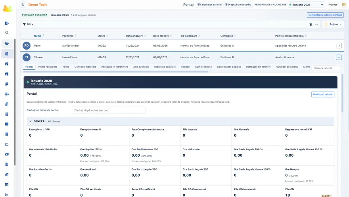Focus the Filtreaza taburile input
Viewport: 349px width, 197px height.
(x=326, y=68)
